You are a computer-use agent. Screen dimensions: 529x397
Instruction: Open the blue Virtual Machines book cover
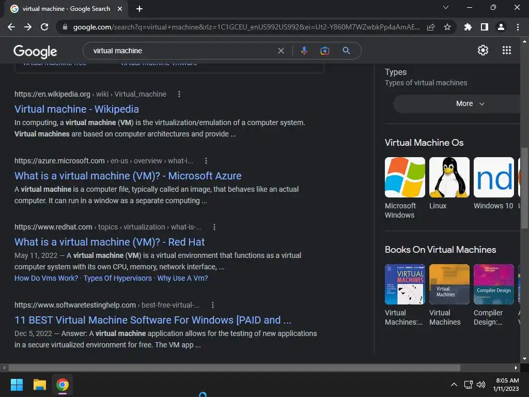click(405, 284)
